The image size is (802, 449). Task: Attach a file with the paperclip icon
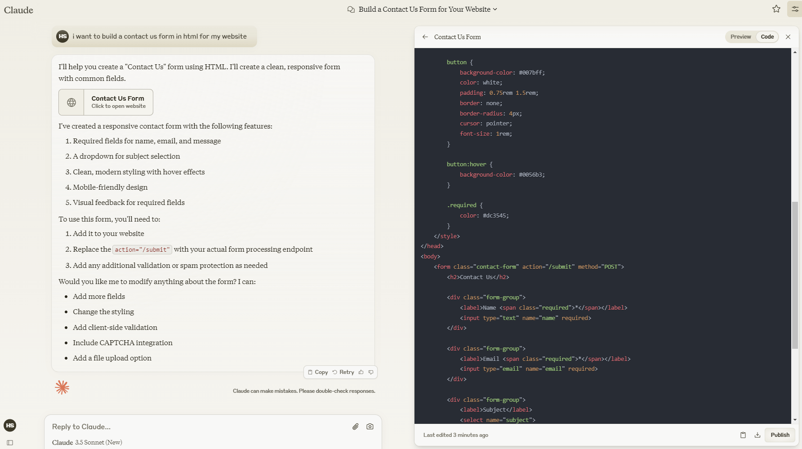pyautogui.click(x=355, y=427)
